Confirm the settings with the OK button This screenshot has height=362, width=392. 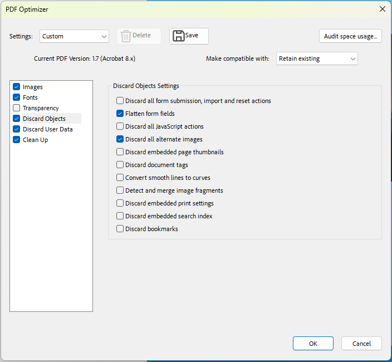click(x=313, y=343)
